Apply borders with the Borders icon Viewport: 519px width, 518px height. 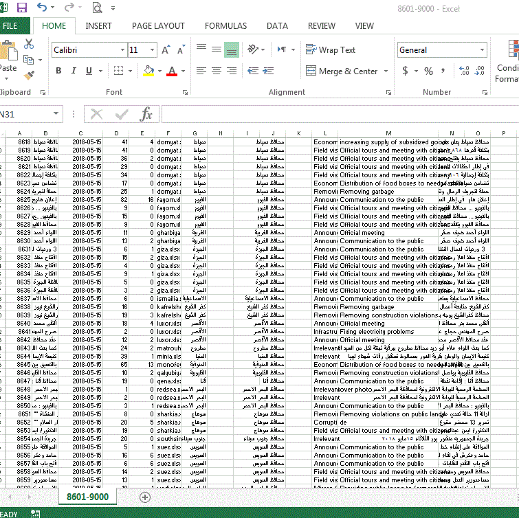pos(118,71)
